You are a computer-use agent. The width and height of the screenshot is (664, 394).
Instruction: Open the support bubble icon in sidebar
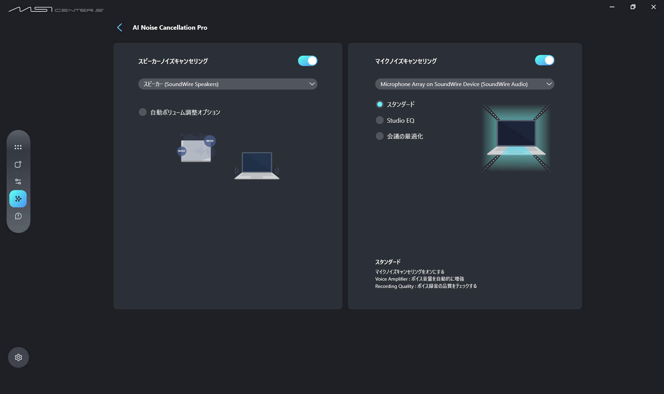pyautogui.click(x=18, y=216)
